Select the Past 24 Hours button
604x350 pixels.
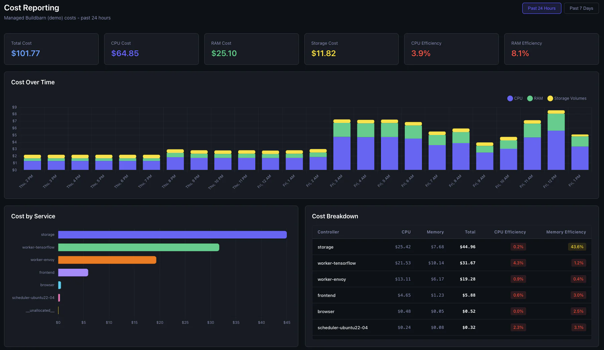coord(542,8)
